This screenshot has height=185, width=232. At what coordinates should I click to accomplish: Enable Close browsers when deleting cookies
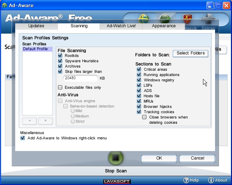[144, 117]
